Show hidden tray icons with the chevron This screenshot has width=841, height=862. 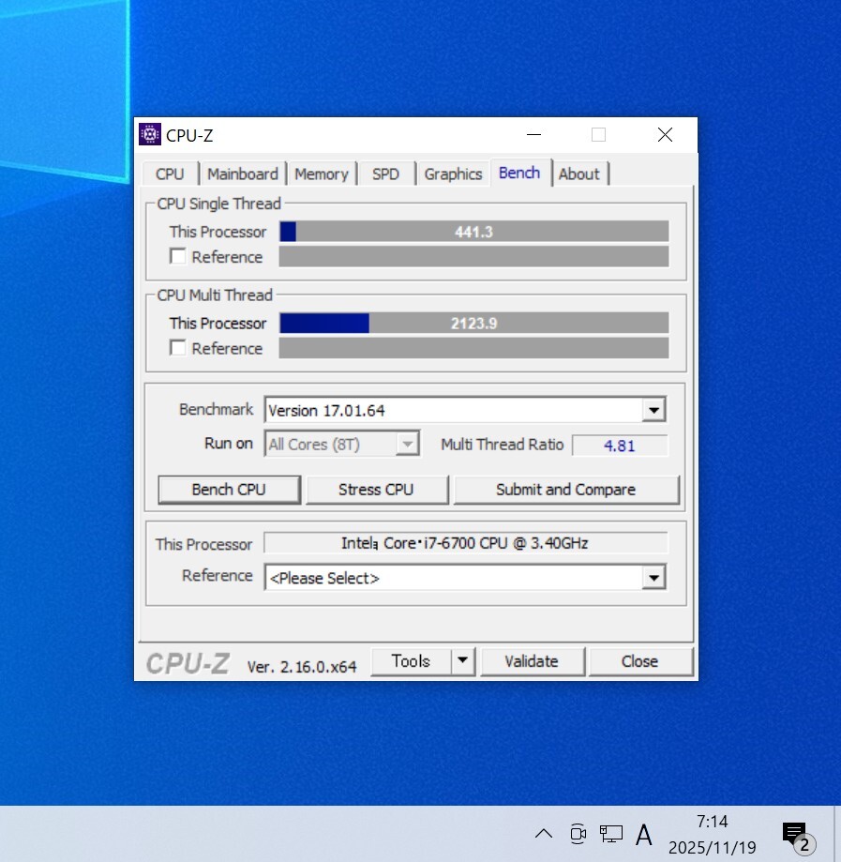[x=543, y=833]
